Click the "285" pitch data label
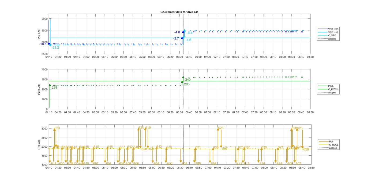The height and width of the screenshot is (185, 375). (x=187, y=84)
